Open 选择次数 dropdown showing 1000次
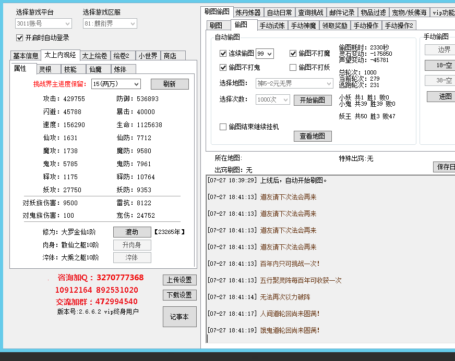 tap(272, 99)
